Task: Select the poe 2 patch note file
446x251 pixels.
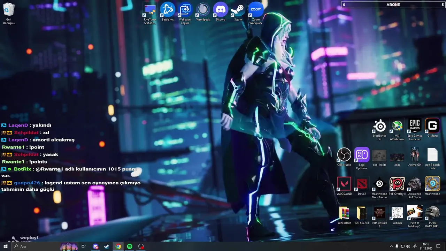Action: pyautogui.click(x=432, y=159)
